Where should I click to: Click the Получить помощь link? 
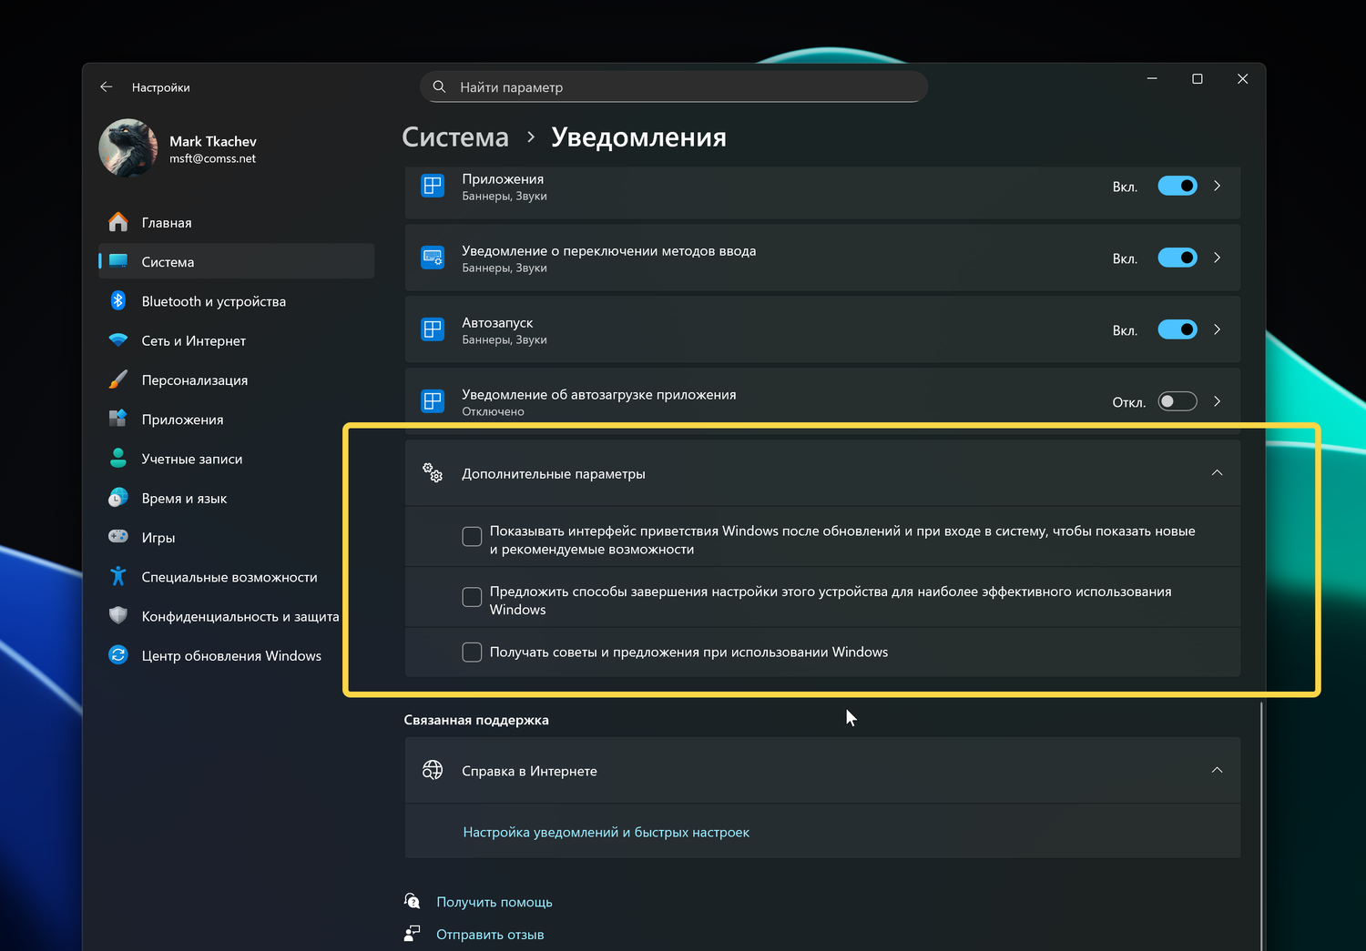point(494,902)
